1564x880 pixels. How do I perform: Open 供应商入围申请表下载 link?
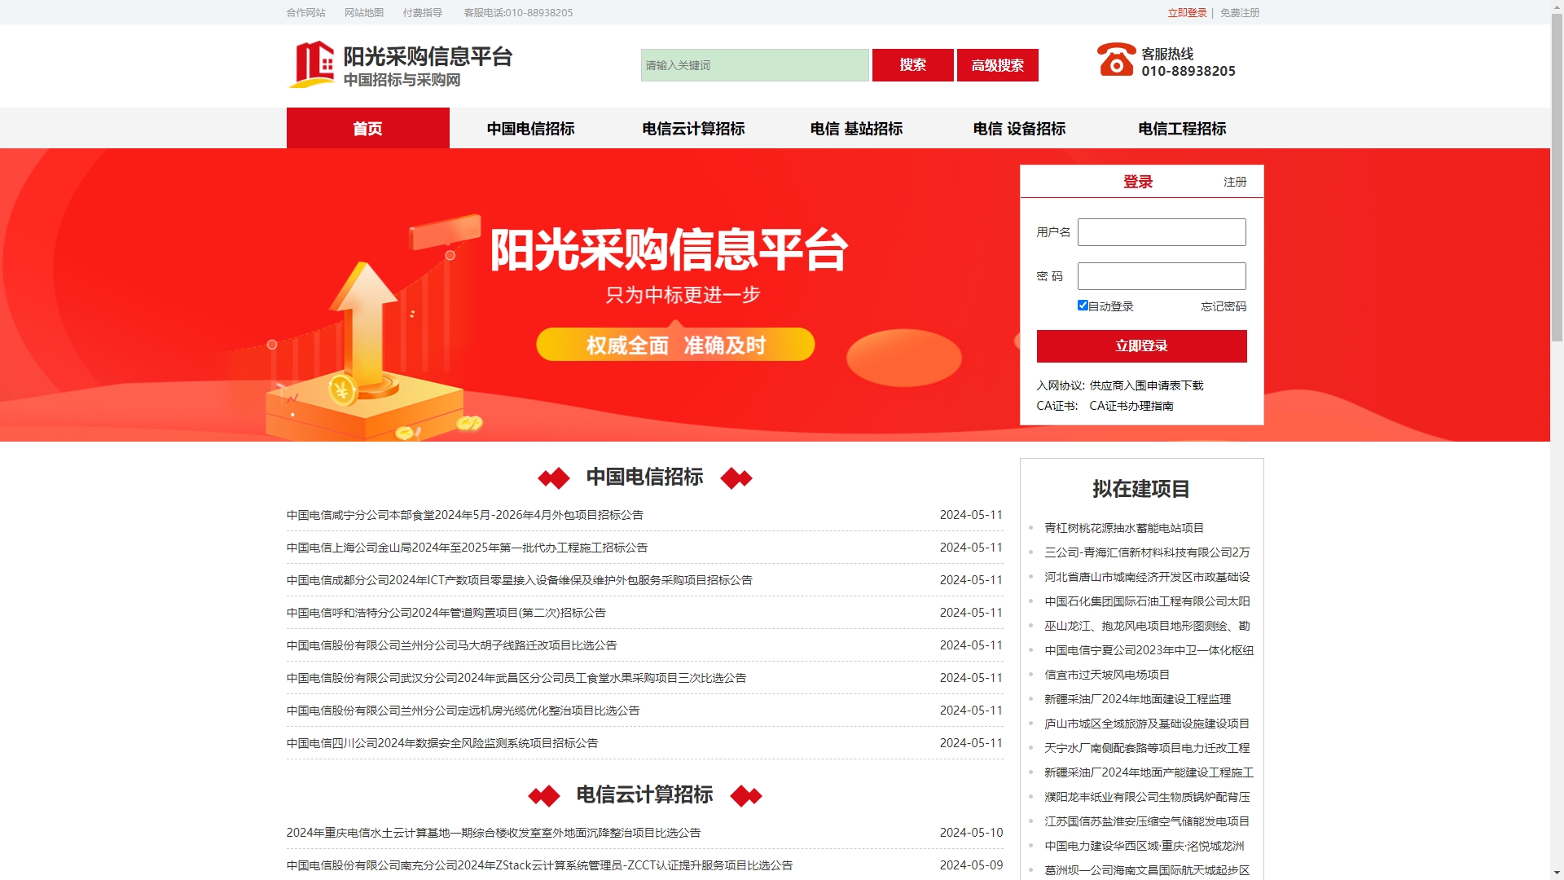coord(1146,385)
